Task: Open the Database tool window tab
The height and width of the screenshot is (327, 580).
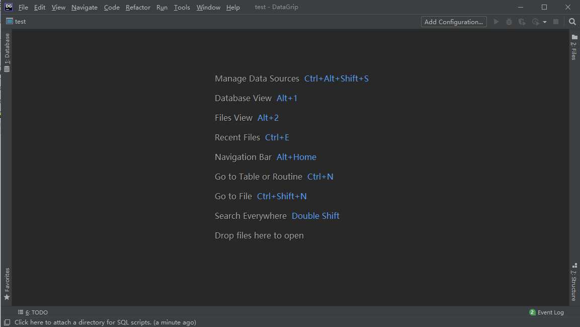Action: (7, 52)
